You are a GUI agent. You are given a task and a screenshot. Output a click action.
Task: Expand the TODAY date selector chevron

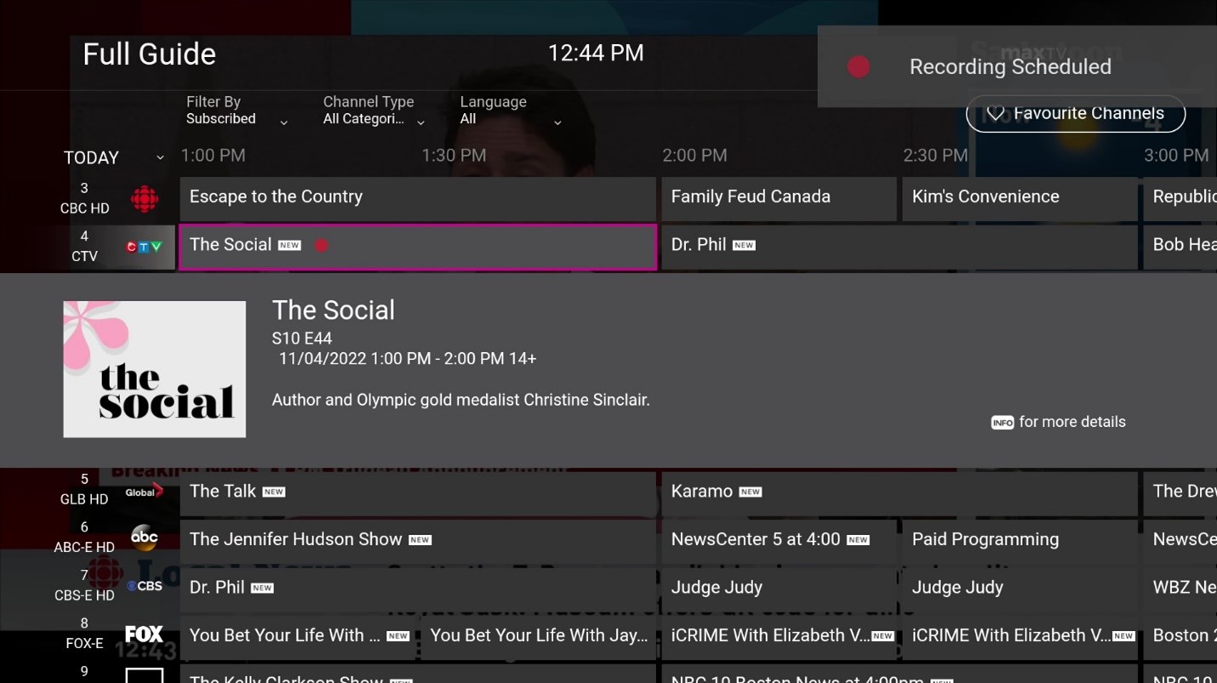point(159,157)
